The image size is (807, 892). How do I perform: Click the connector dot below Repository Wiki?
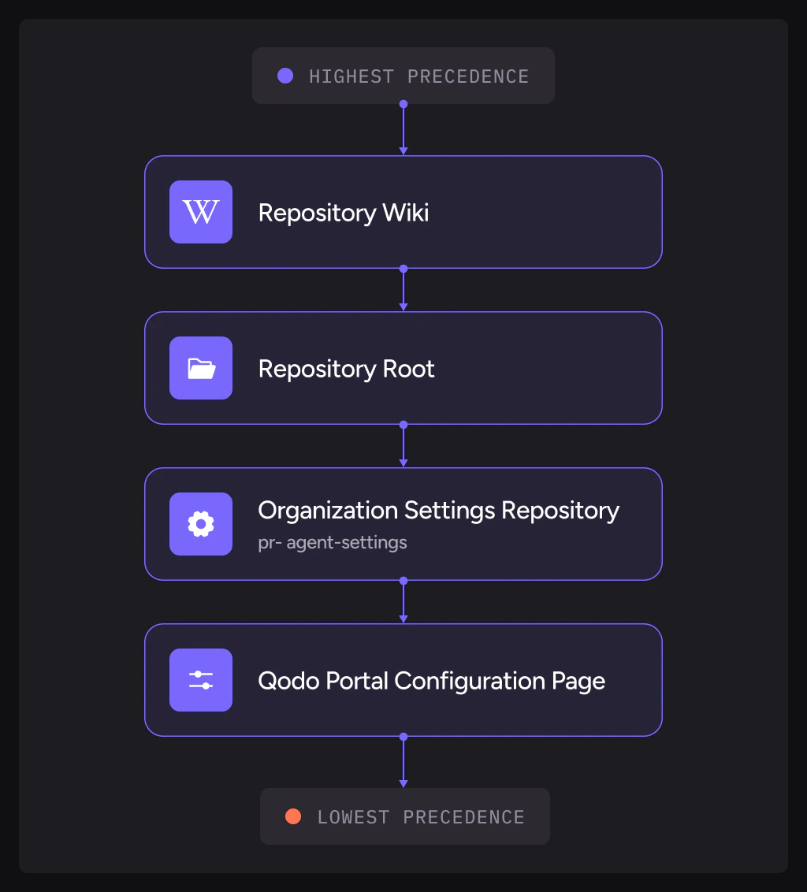click(x=403, y=269)
